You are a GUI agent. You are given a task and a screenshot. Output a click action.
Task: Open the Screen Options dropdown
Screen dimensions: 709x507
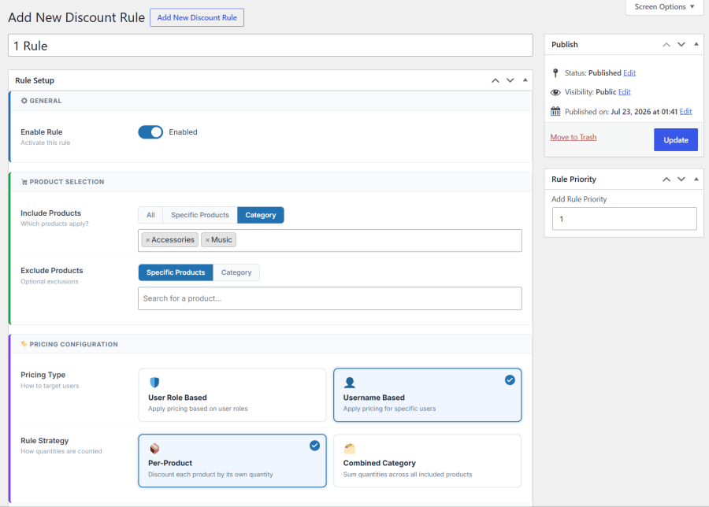664,7
